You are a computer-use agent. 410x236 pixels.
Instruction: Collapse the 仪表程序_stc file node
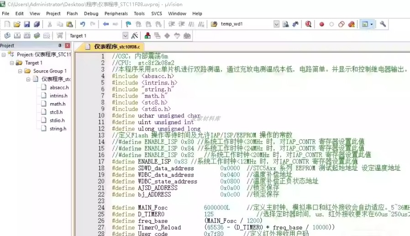click(28, 79)
